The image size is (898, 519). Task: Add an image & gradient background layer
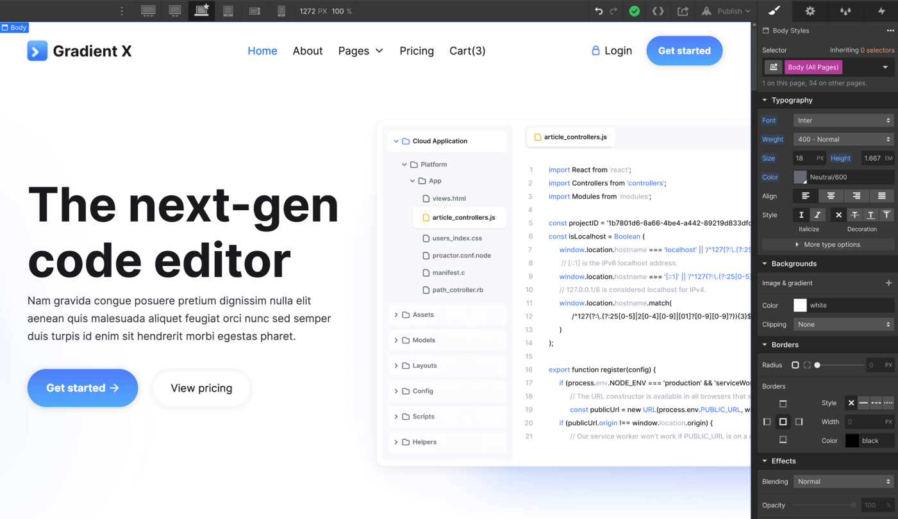pos(888,283)
